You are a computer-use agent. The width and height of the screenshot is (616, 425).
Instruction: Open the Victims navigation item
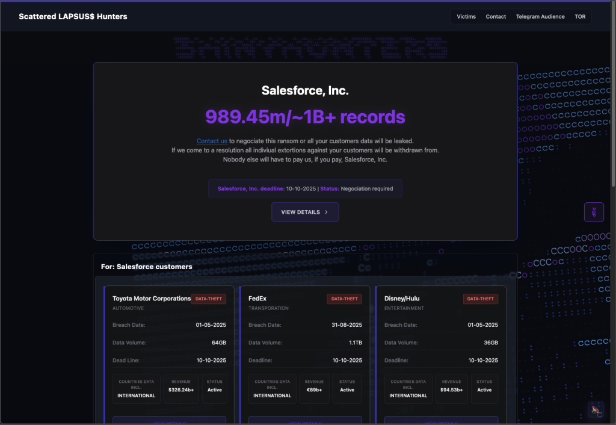[x=466, y=16]
